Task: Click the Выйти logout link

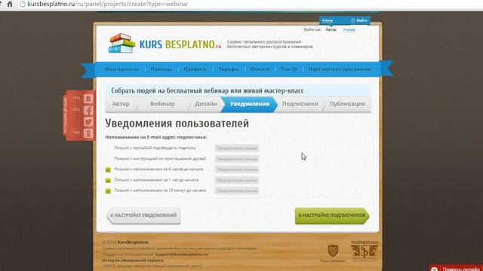Action: 362,20
